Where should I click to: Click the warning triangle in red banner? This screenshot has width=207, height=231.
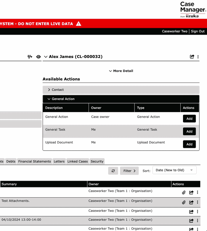coord(78,24)
